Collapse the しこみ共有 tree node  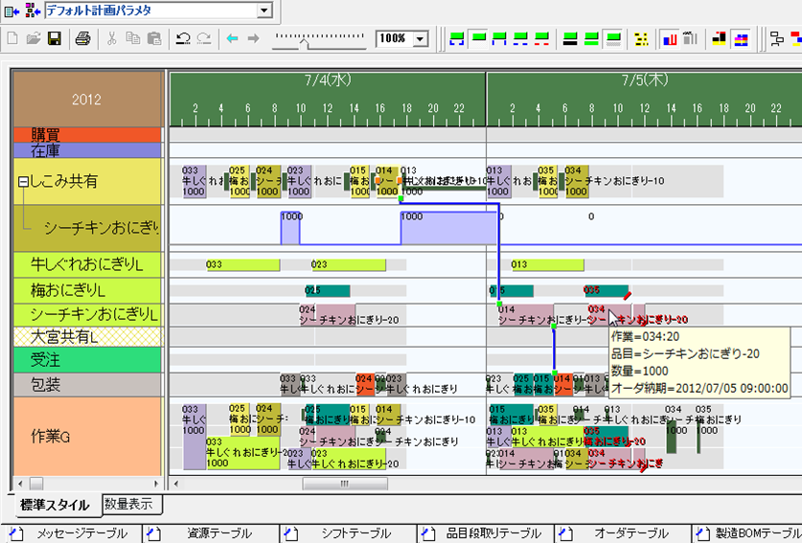coord(23,182)
